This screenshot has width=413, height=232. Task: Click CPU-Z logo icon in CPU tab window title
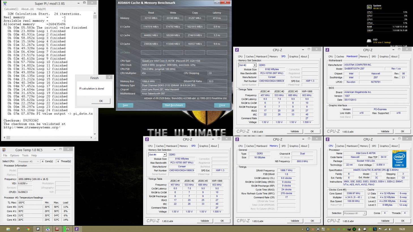click(x=327, y=139)
